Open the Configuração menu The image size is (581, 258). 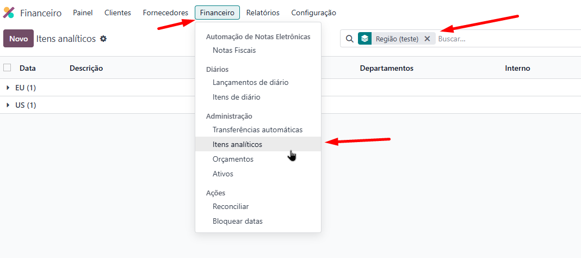coord(313,13)
